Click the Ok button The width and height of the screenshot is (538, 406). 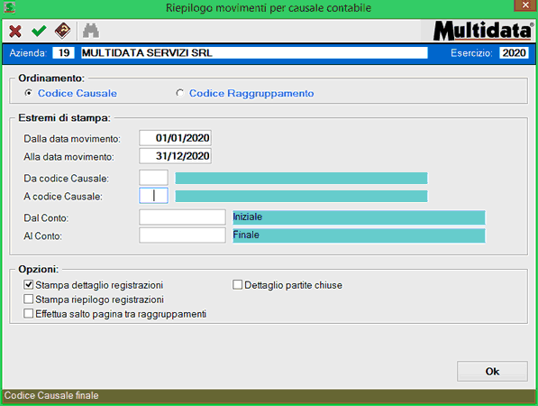[x=492, y=371]
